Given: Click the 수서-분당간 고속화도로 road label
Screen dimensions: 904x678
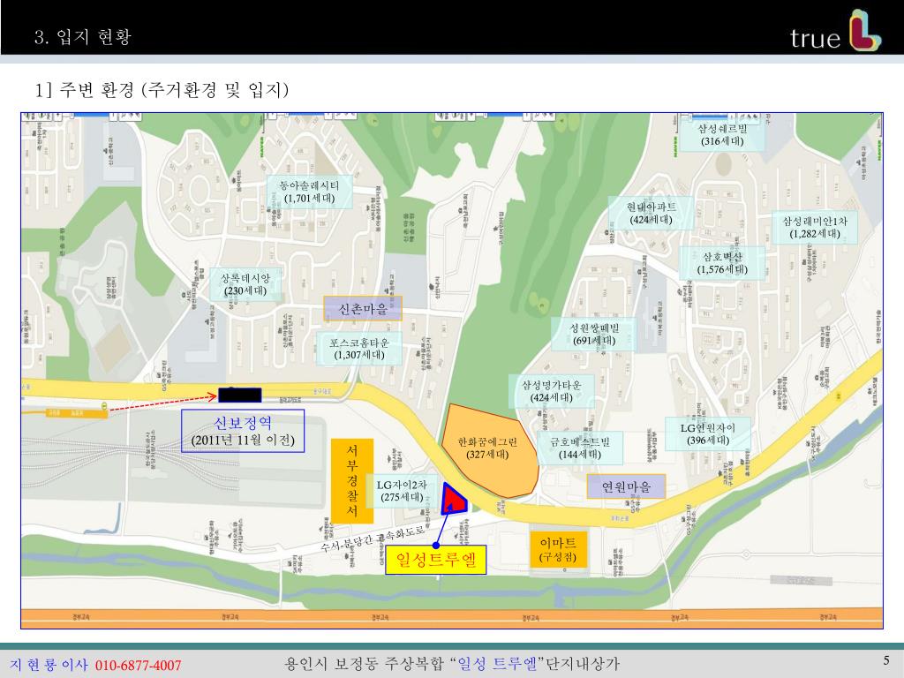Looking at the screenshot, I should point(373,538).
